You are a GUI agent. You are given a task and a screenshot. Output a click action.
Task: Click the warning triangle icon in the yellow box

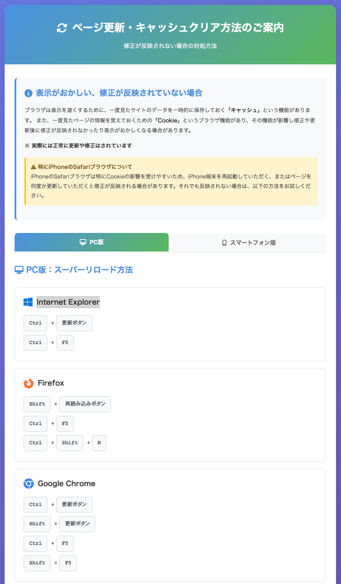pyautogui.click(x=33, y=167)
